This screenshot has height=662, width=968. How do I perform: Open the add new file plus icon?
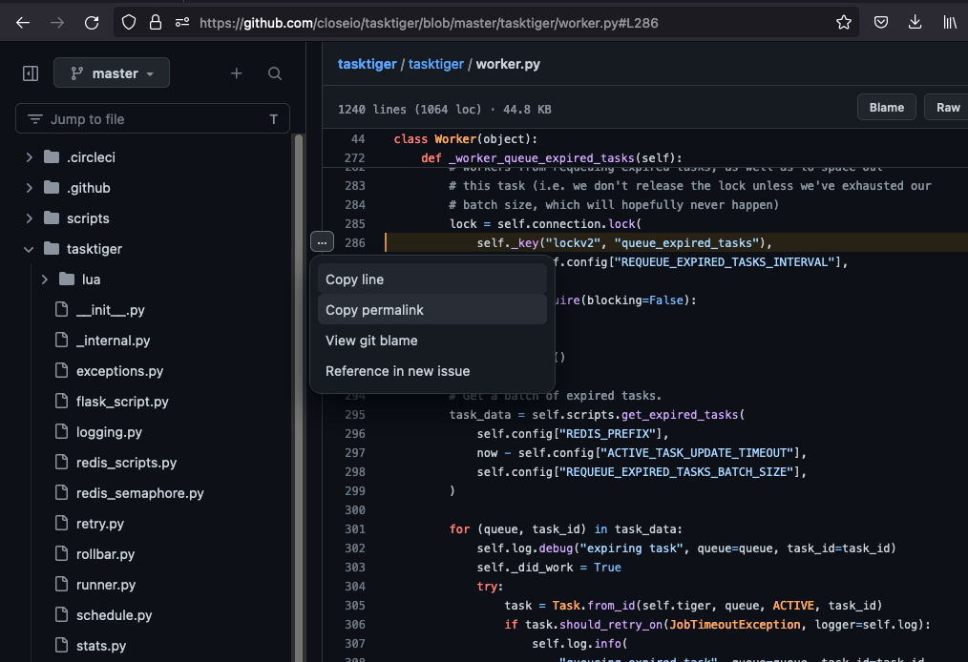pos(236,72)
